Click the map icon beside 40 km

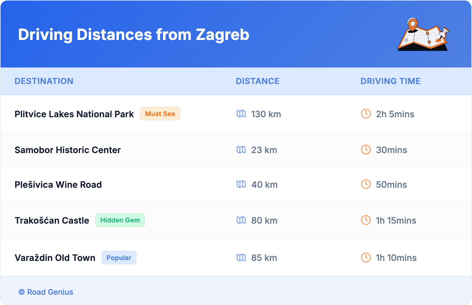[x=241, y=184]
